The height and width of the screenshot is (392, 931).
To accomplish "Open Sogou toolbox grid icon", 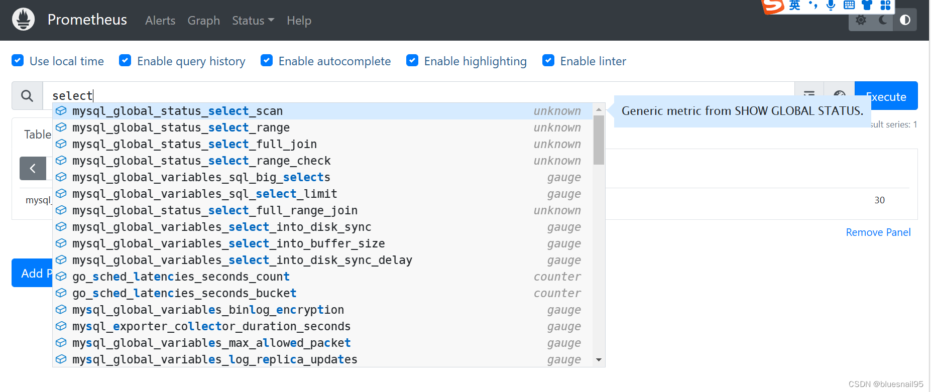I will pos(886,5).
